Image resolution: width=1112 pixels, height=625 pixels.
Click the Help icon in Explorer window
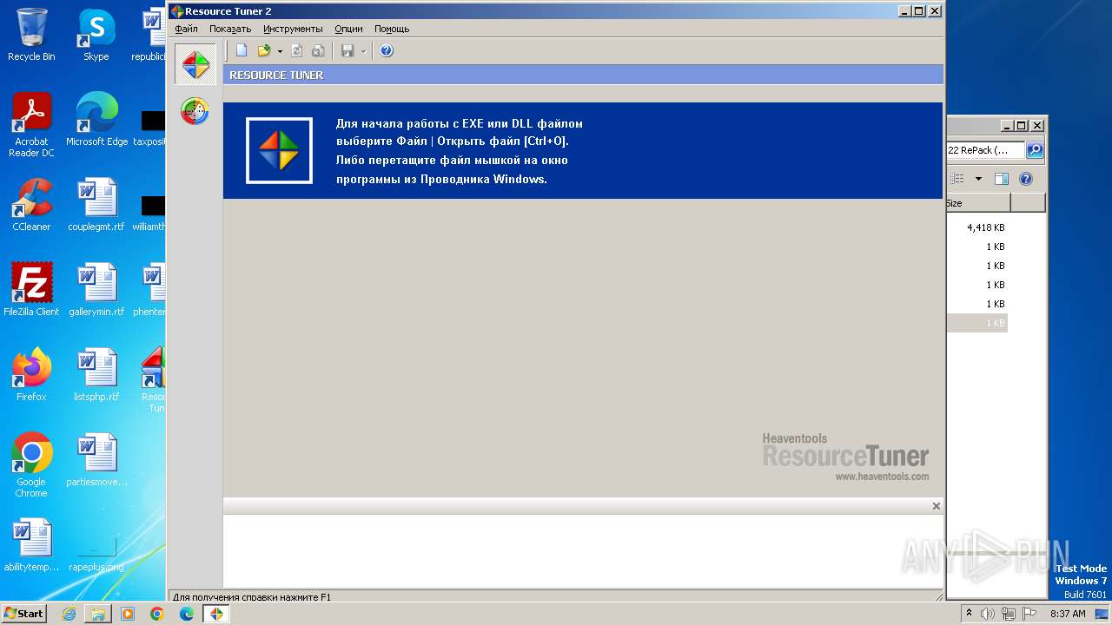pos(1026,179)
